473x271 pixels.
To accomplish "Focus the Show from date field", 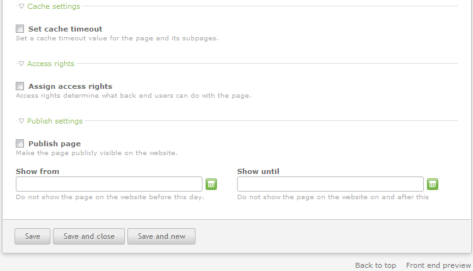I will tap(109, 184).
